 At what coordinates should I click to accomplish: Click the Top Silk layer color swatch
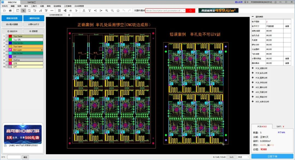click(x=10, y=39)
